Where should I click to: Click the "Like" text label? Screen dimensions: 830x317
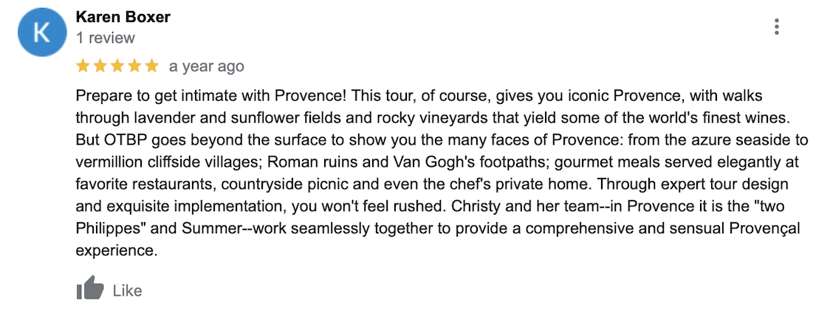pyautogui.click(x=128, y=290)
